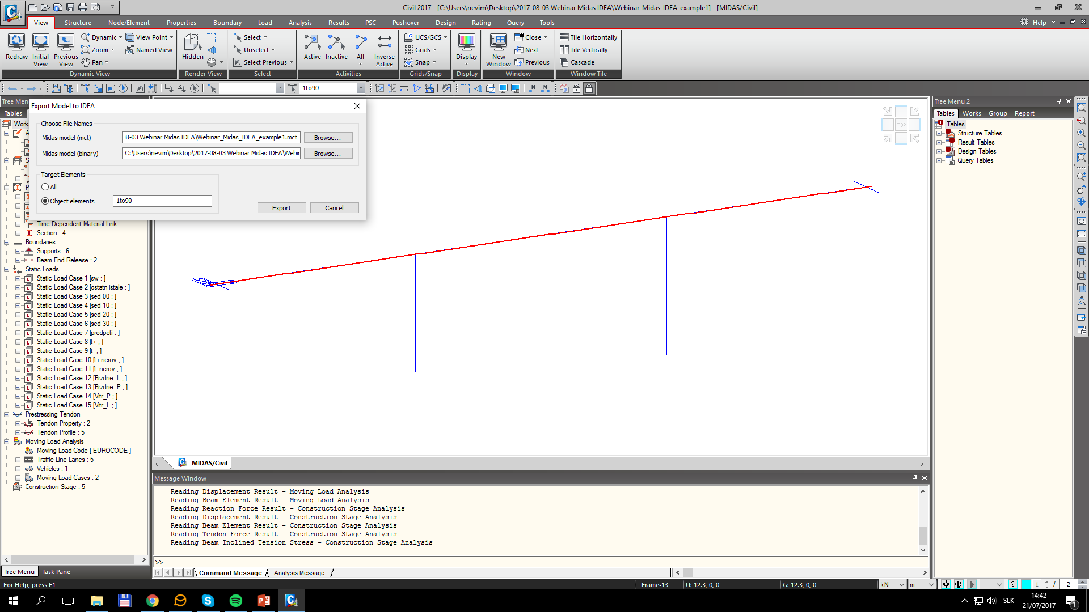
Task: Click Browse for Midas model (mct)
Action: (x=328, y=138)
